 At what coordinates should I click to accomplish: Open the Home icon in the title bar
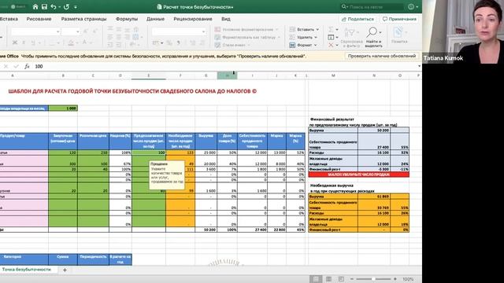(35, 7)
